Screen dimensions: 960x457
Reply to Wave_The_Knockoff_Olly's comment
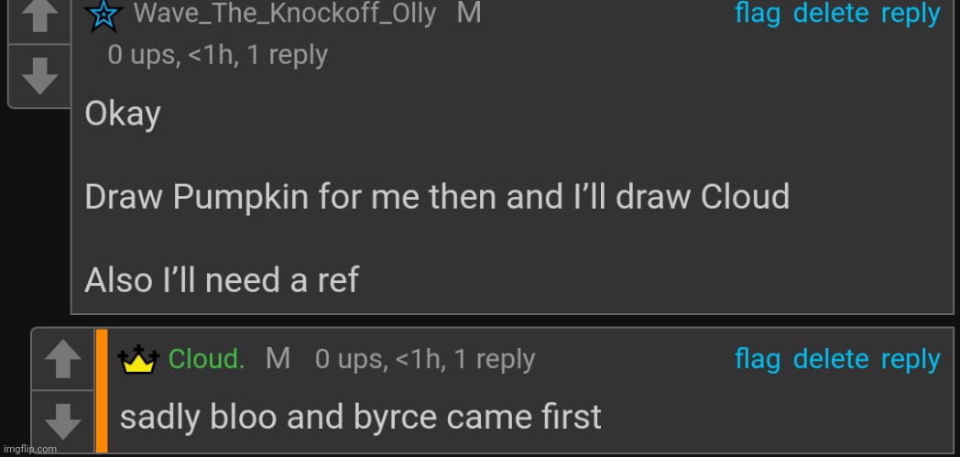click(911, 14)
